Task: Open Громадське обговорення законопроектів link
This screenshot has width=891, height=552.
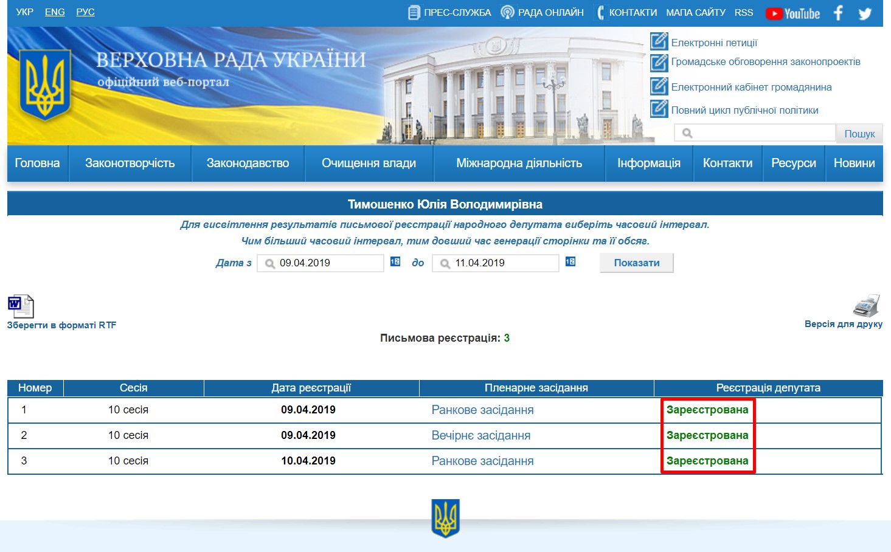Action: click(x=765, y=61)
